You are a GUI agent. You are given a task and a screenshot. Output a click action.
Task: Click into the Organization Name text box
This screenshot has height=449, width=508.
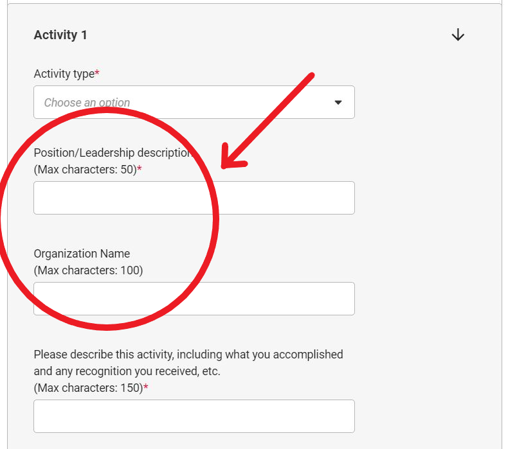click(194, 299)
